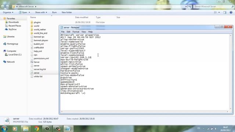This screenshot has height=132, width=235.
Task: Select Computer in navigation pane
Action: 11,51
